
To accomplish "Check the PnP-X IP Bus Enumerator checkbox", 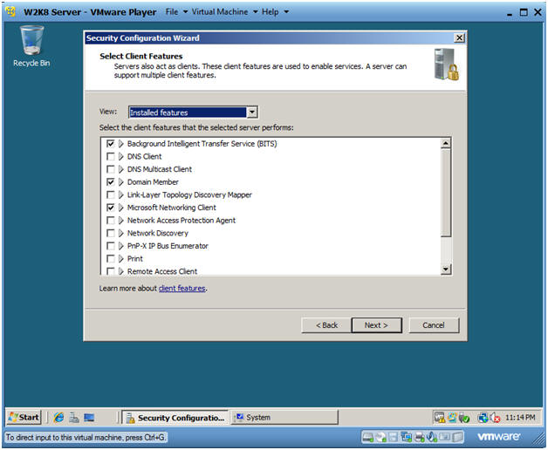I will click(x=111, y=246).
